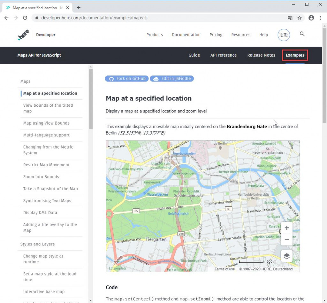The width and height of the screenshot is (327, 303).
Task: Click the Developer label beside the logo
Action: (46, 35)
